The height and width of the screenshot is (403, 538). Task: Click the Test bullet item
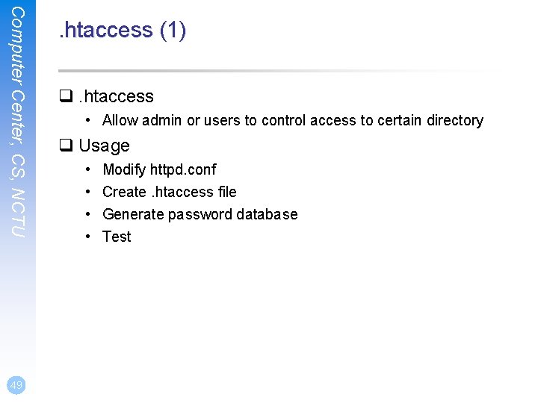[x=117, y=237]
